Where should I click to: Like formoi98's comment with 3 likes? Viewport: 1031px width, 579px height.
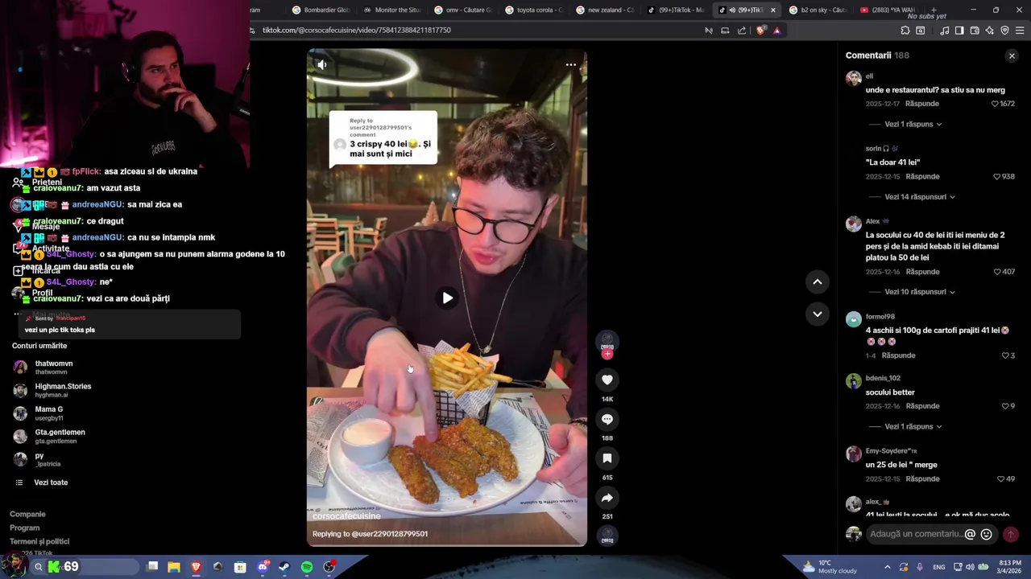tap(1005, 355)
